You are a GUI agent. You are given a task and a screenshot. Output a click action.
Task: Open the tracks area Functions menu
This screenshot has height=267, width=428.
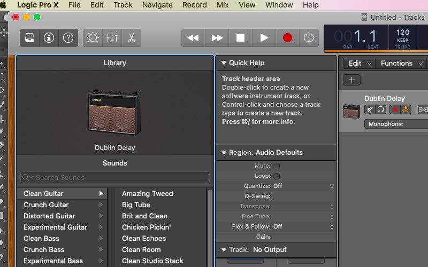(402, 63)
